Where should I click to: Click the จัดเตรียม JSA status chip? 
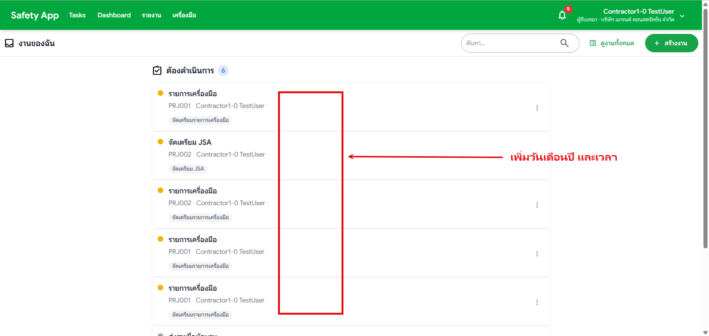[188, 169]
